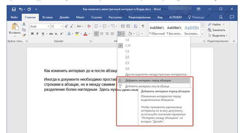Viewport: 244px width, 133px height.
Task: Click the numbered list icon
Action: pos(104,26)
